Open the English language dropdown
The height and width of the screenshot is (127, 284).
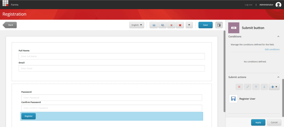(137, 25)
